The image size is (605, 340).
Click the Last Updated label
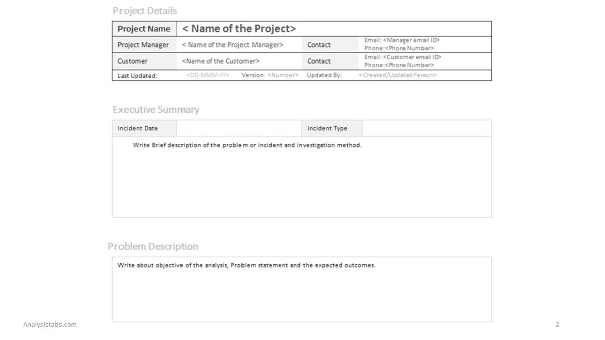pos(138,76)
